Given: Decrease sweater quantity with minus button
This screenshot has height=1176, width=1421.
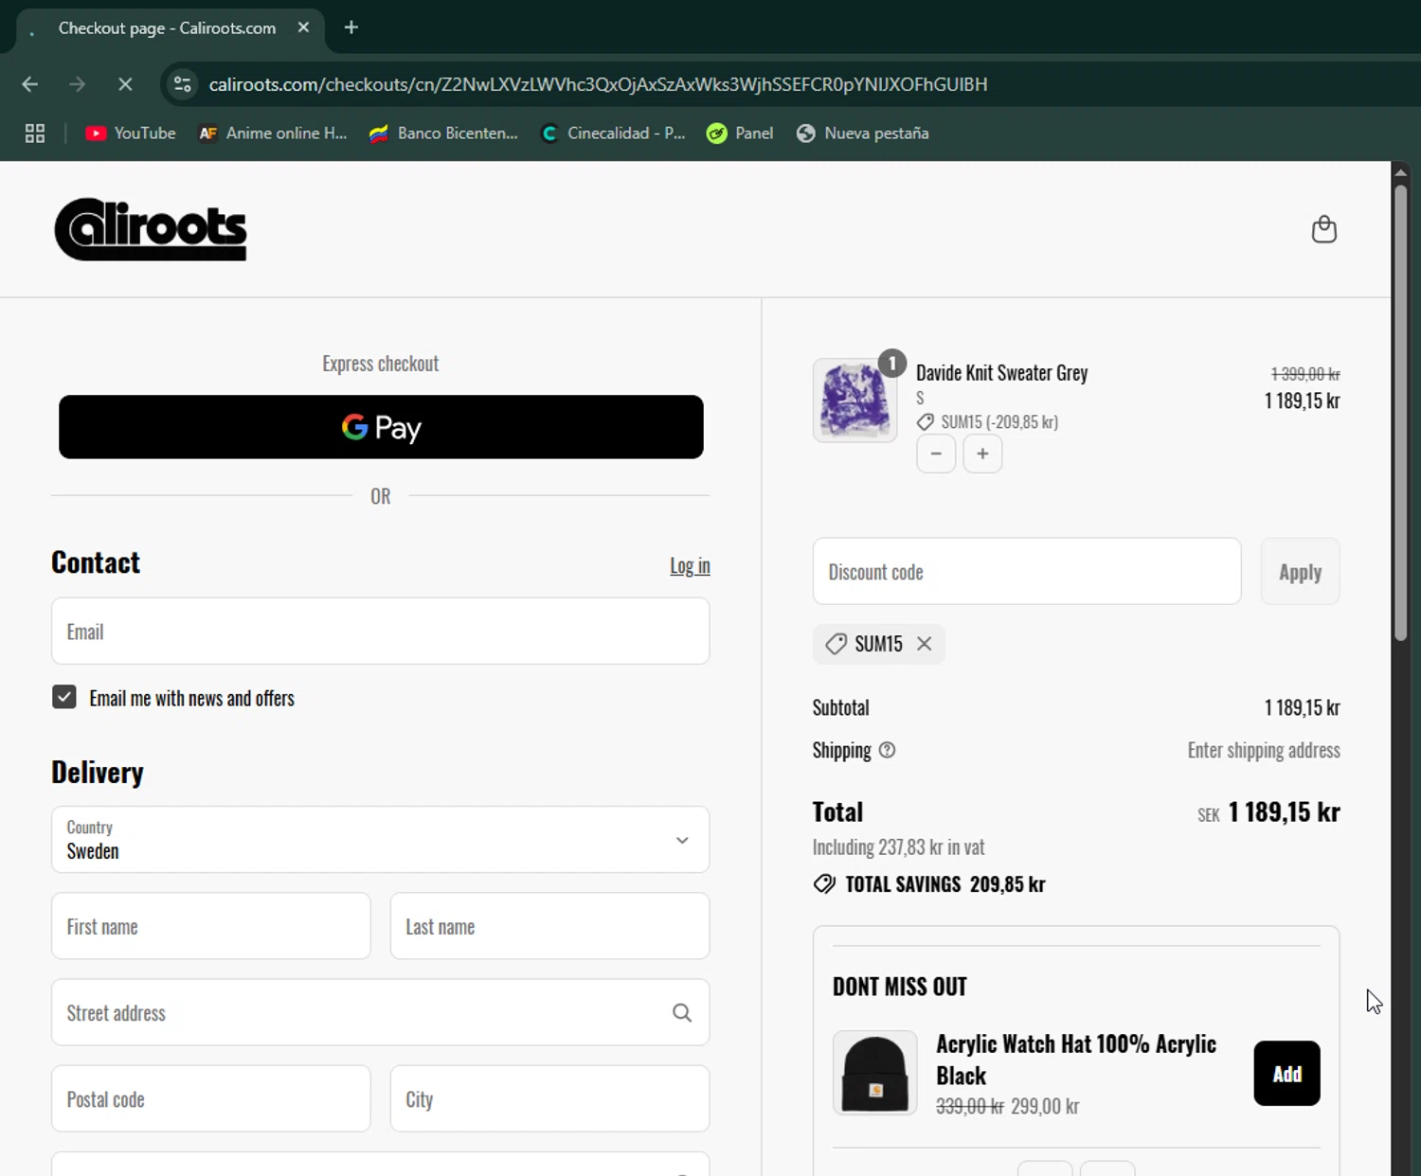Looking at the screenshot, I should pyautogui.click(x=936, y=454).
